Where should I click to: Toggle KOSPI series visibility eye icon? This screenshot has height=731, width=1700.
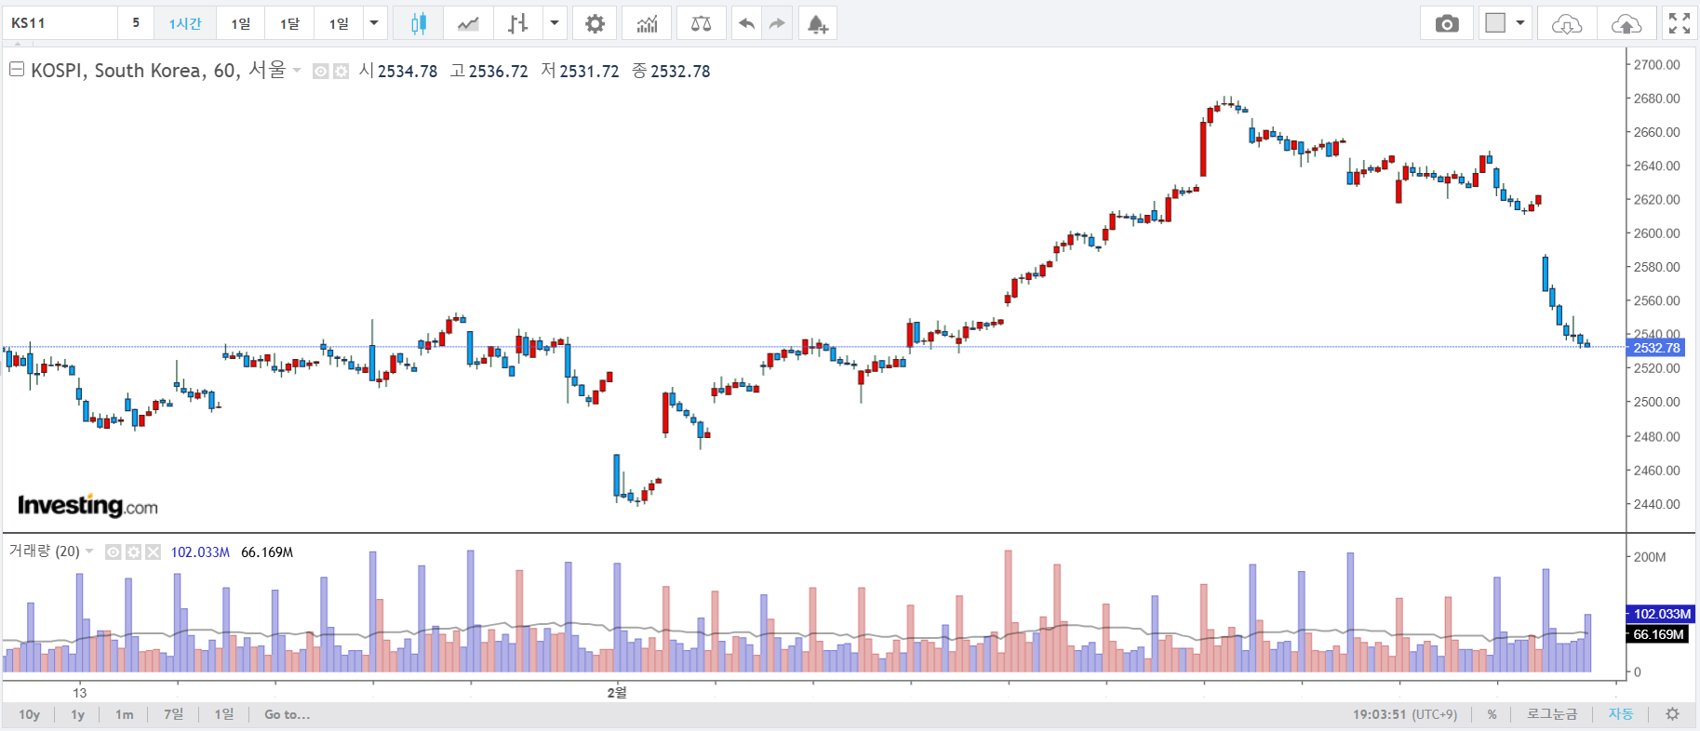320,71
